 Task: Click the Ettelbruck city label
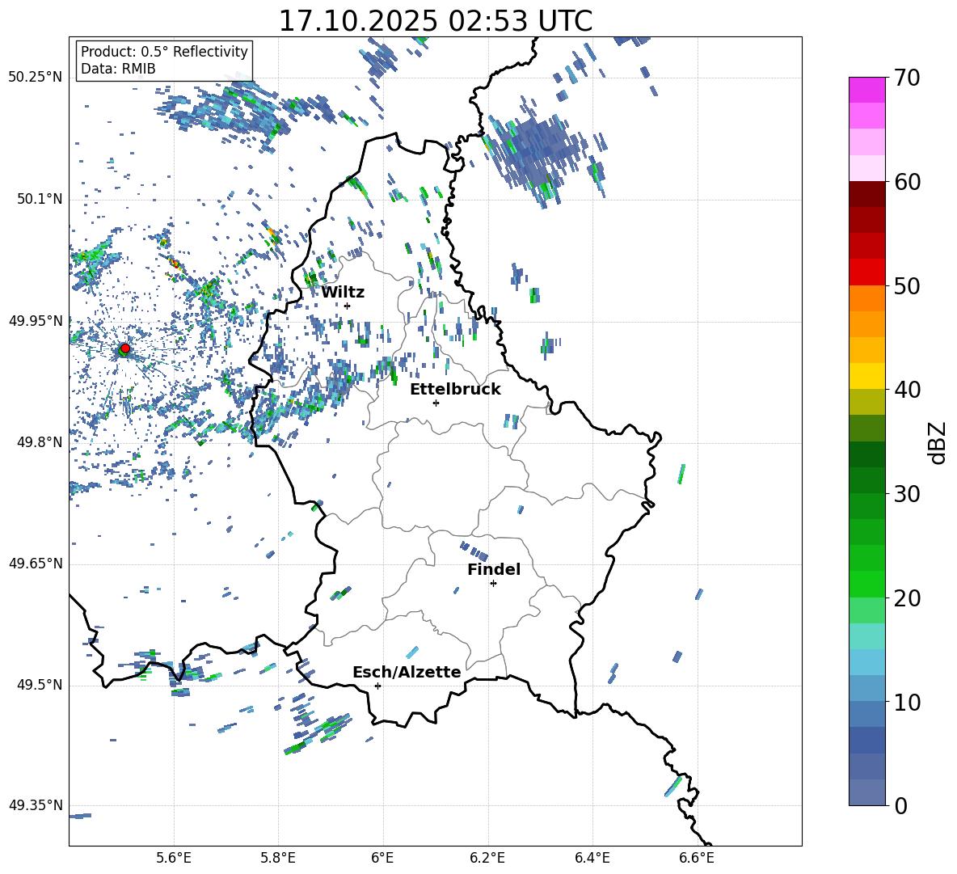point(455,390)
